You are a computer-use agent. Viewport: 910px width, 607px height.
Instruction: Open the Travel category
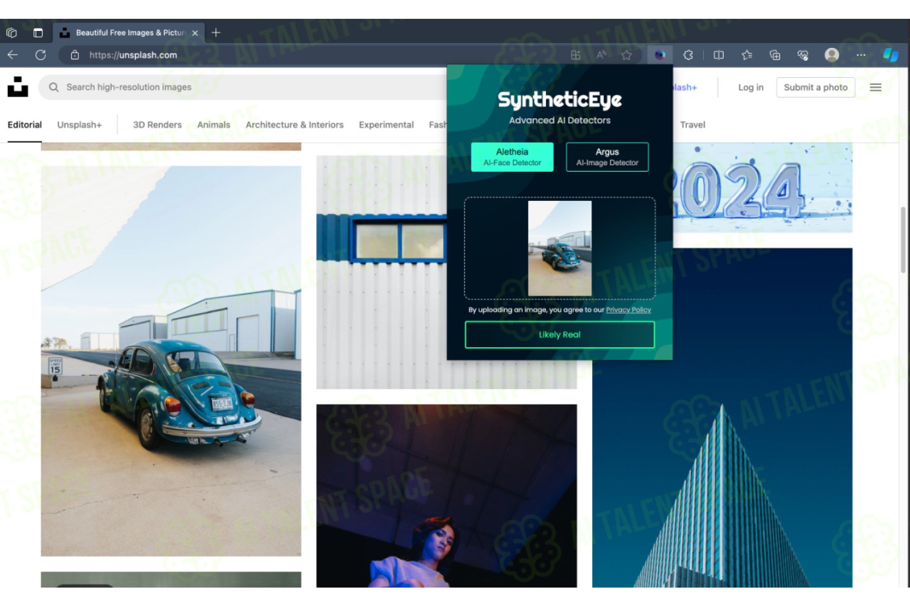click(x=692, y=124)
